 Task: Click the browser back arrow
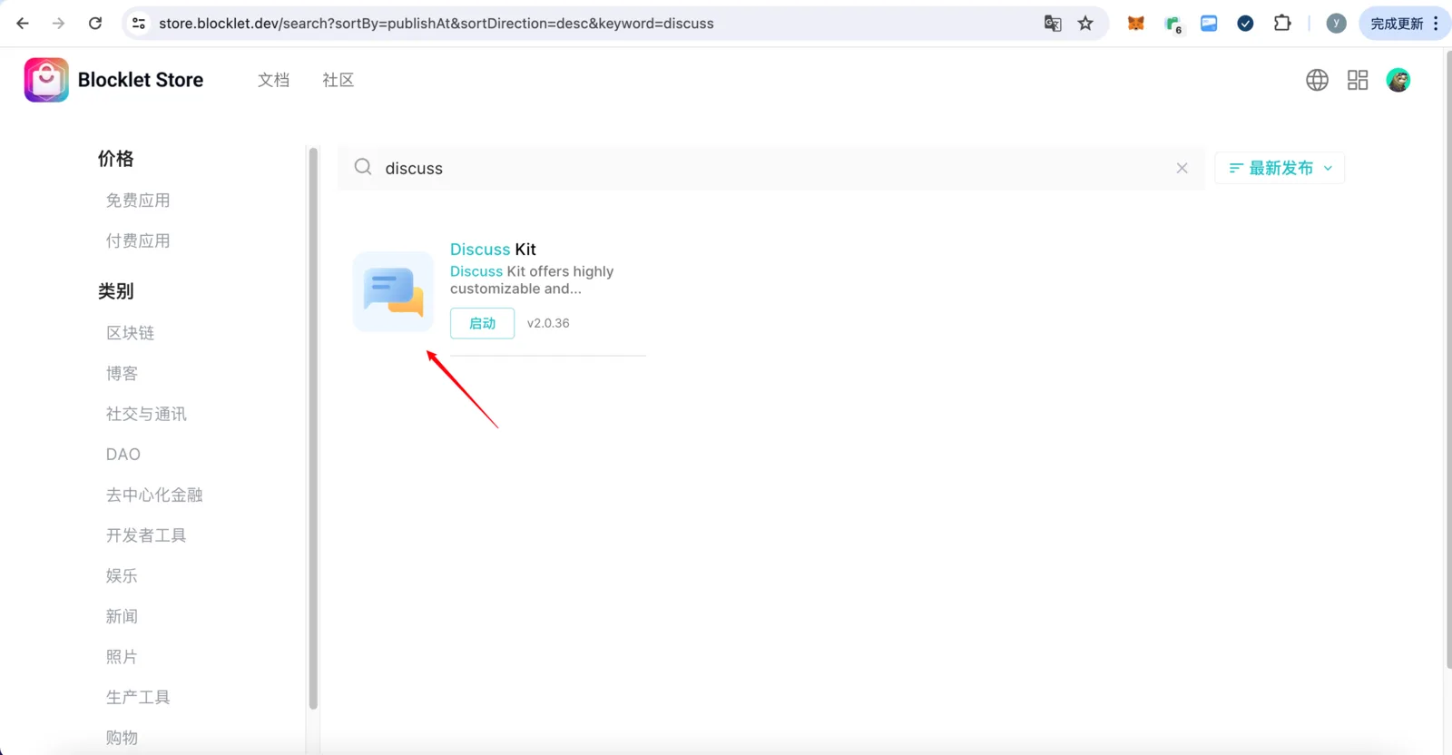(23, 24)
